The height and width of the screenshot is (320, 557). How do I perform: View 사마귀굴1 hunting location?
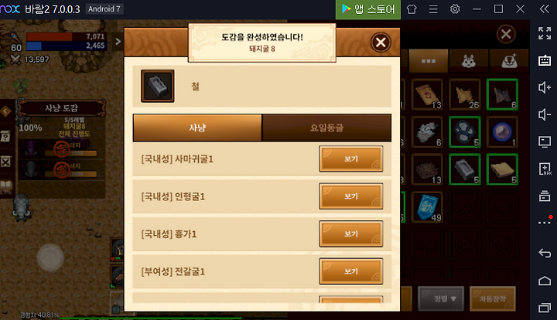pos(351,159)
